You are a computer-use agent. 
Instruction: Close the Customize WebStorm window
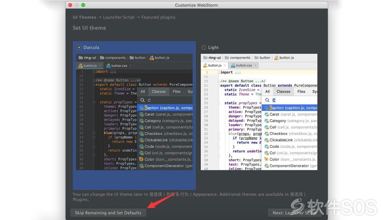coord(70,5)
